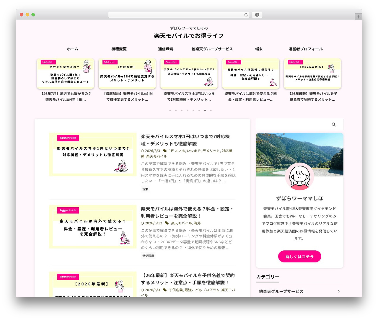Open the 運営者プロフィール menu item
Image resolution: width=378 pixels, height=320 pixels.
[306, 49]
